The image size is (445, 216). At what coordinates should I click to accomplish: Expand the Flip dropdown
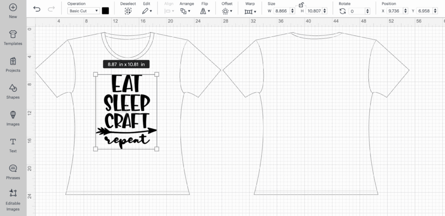pos(205,11)
